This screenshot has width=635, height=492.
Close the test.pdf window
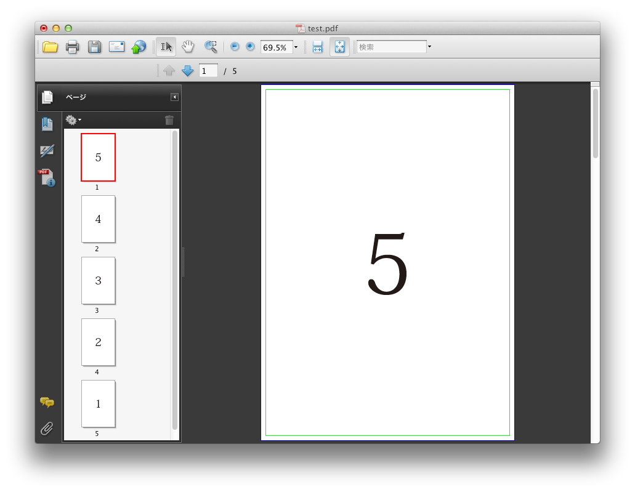click(44, 28)
